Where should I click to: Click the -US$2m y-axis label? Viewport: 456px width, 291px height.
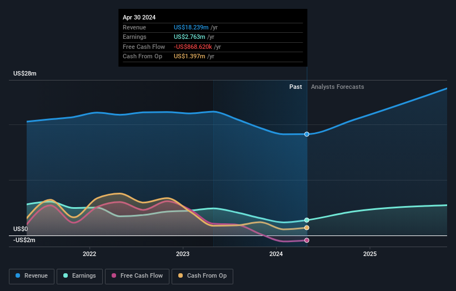click(24, 240)
